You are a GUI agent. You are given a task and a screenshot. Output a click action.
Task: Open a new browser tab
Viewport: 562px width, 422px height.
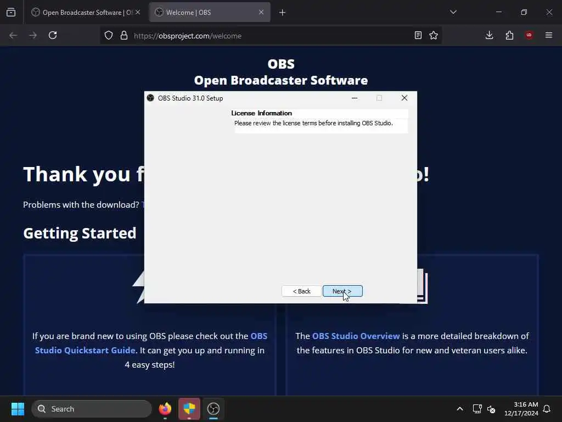coord(283,13)
